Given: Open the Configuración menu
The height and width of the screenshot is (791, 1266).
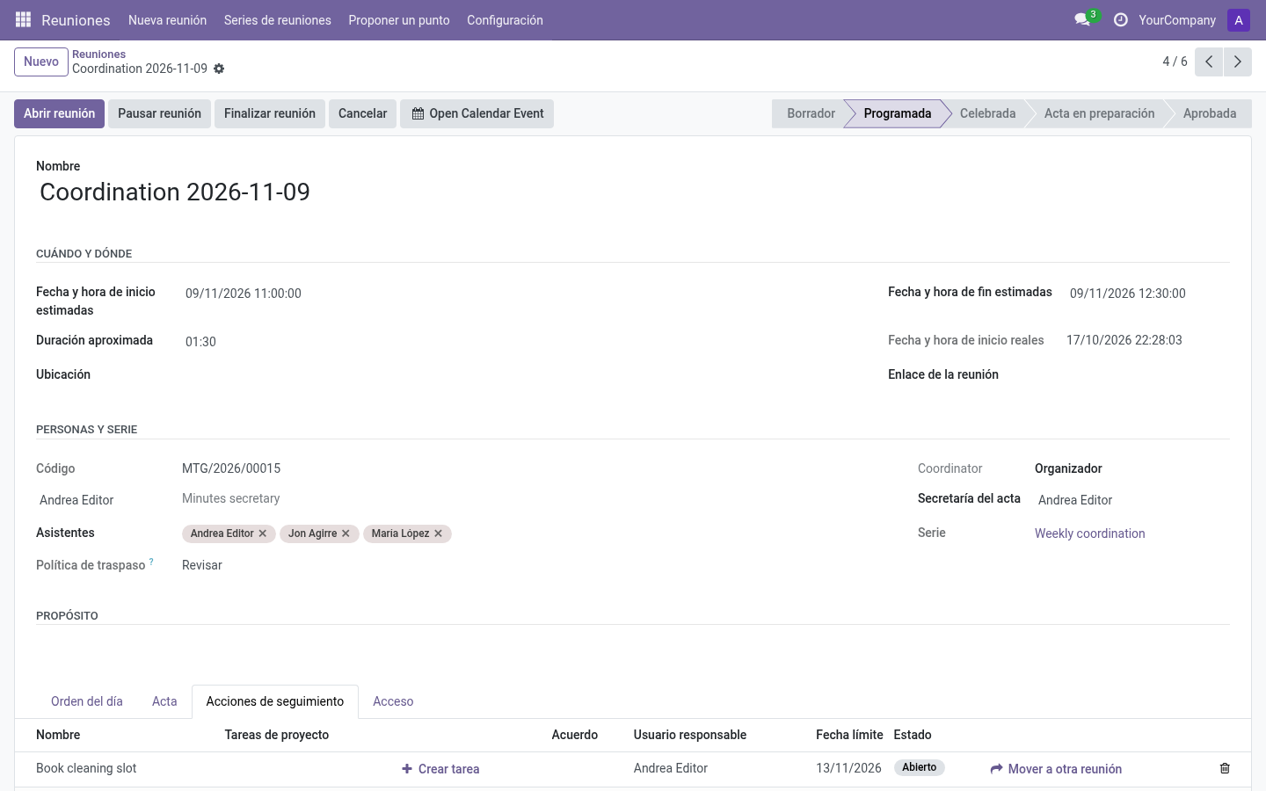Looking at the screenshot, I should click(505, 20).
